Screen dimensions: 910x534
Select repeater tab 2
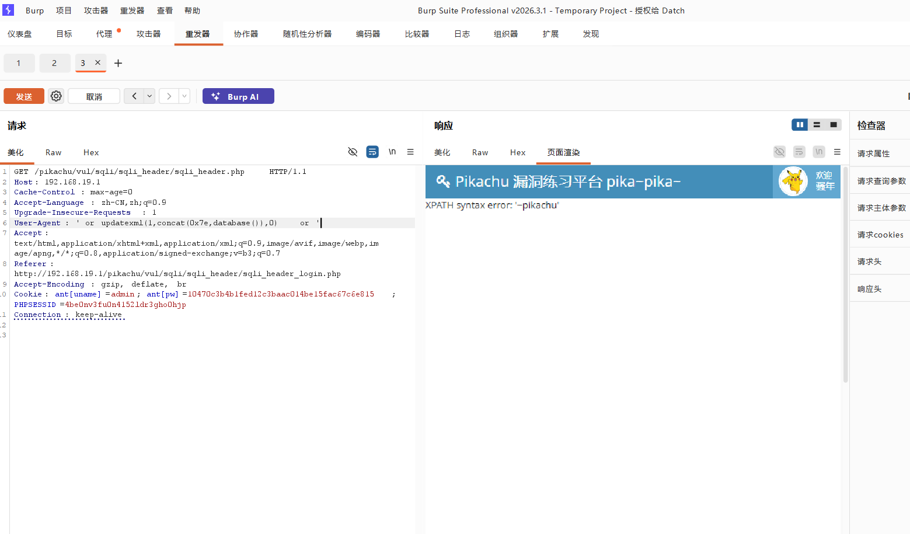[x=54, y=63]
